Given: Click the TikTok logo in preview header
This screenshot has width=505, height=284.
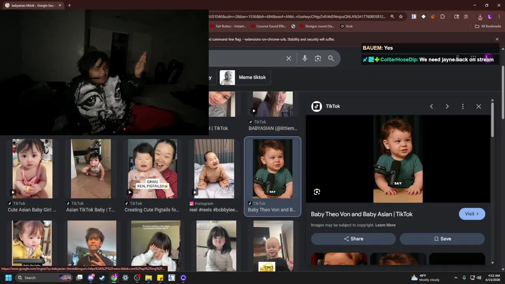Looking at the screenshot, I should [316, 106].
